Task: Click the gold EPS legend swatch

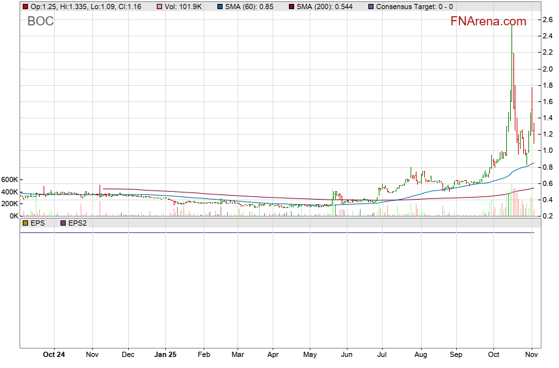Action: 25,223
